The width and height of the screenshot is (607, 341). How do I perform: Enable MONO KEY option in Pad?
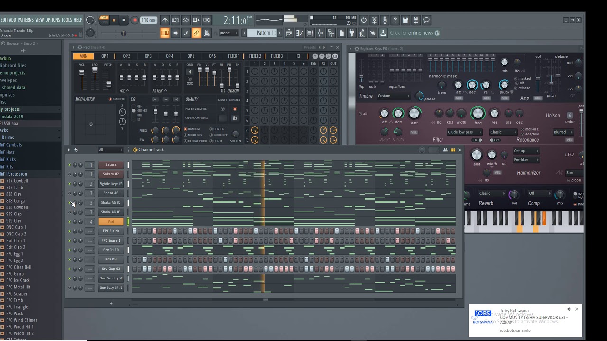click(x=193, y=135)
